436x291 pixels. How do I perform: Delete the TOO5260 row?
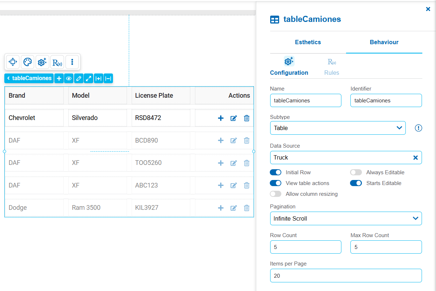pyautogui.click(x=247, y=163)
